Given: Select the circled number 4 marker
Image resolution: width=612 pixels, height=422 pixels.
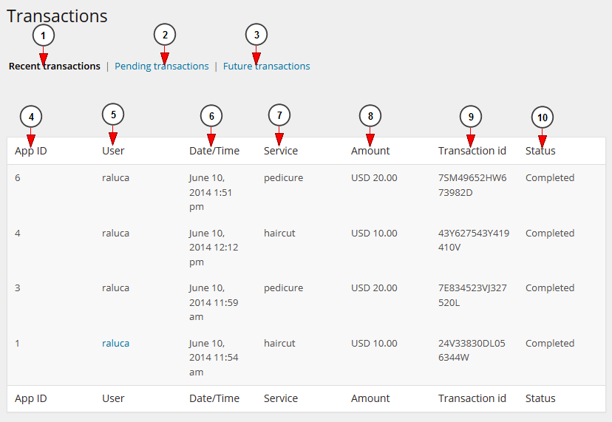Looking at the screenshot, I should [x=31, y=116].
